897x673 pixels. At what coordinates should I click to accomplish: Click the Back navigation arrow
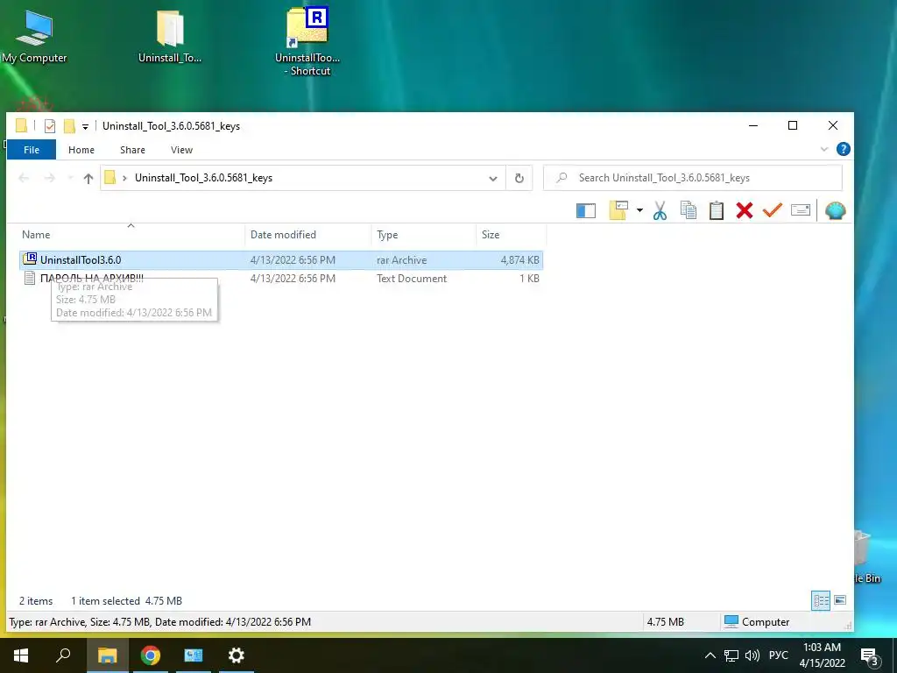(x=24, y=179)
